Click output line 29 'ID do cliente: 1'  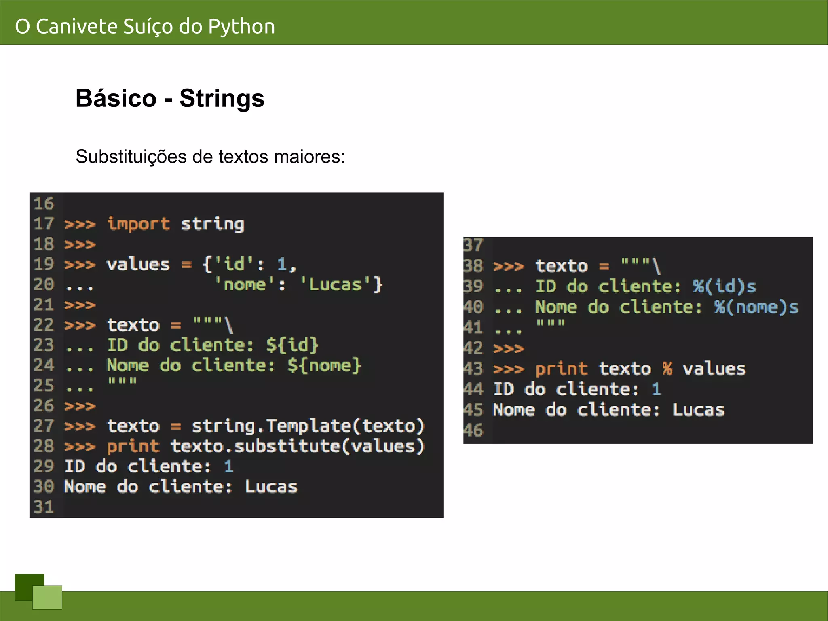tap(149, 466)
